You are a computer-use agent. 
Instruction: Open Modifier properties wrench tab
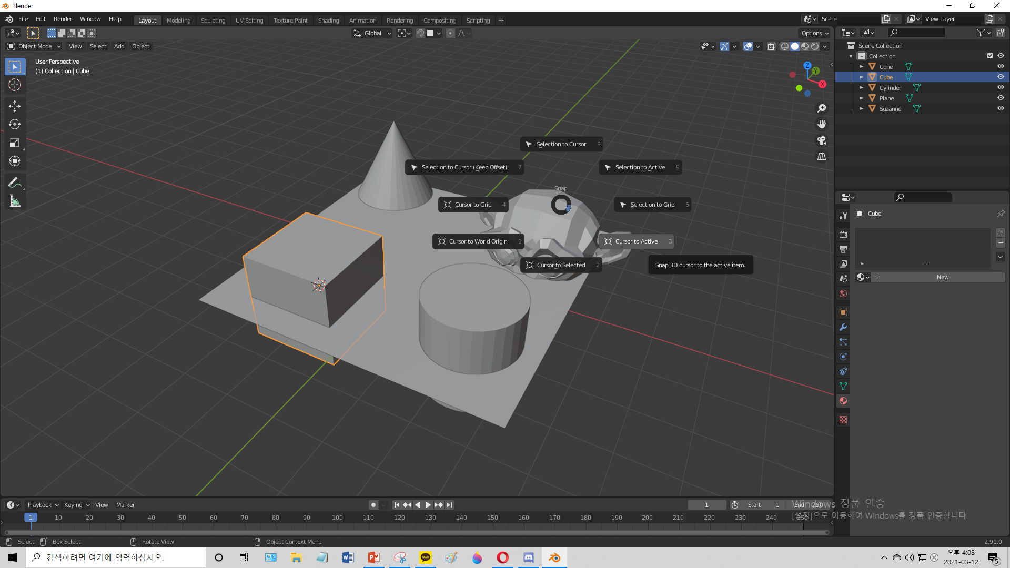point(843,327)
